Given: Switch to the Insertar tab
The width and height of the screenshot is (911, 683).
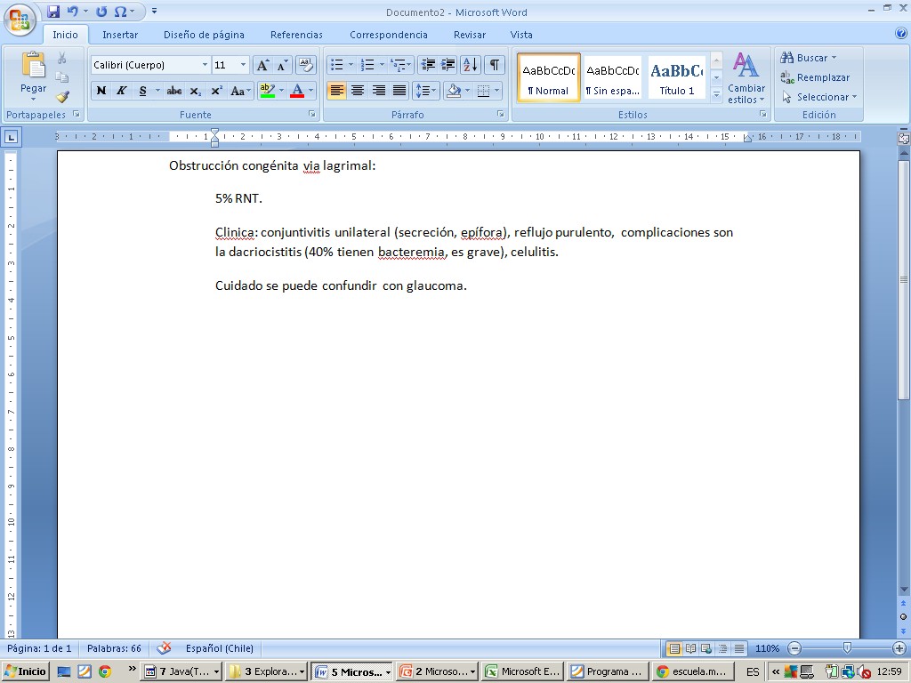Looking at the screenshot, I should 120,35.
